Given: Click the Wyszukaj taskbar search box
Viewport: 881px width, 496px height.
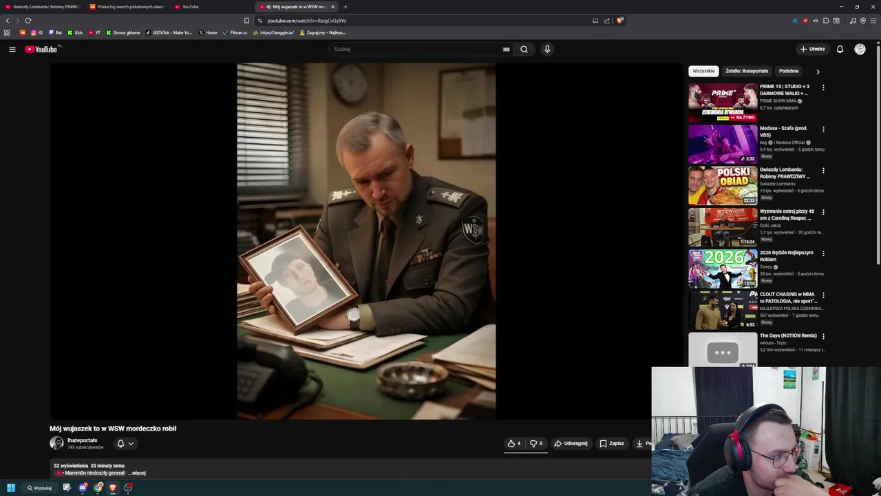Looking at the screenshot, I should [39, 488].
